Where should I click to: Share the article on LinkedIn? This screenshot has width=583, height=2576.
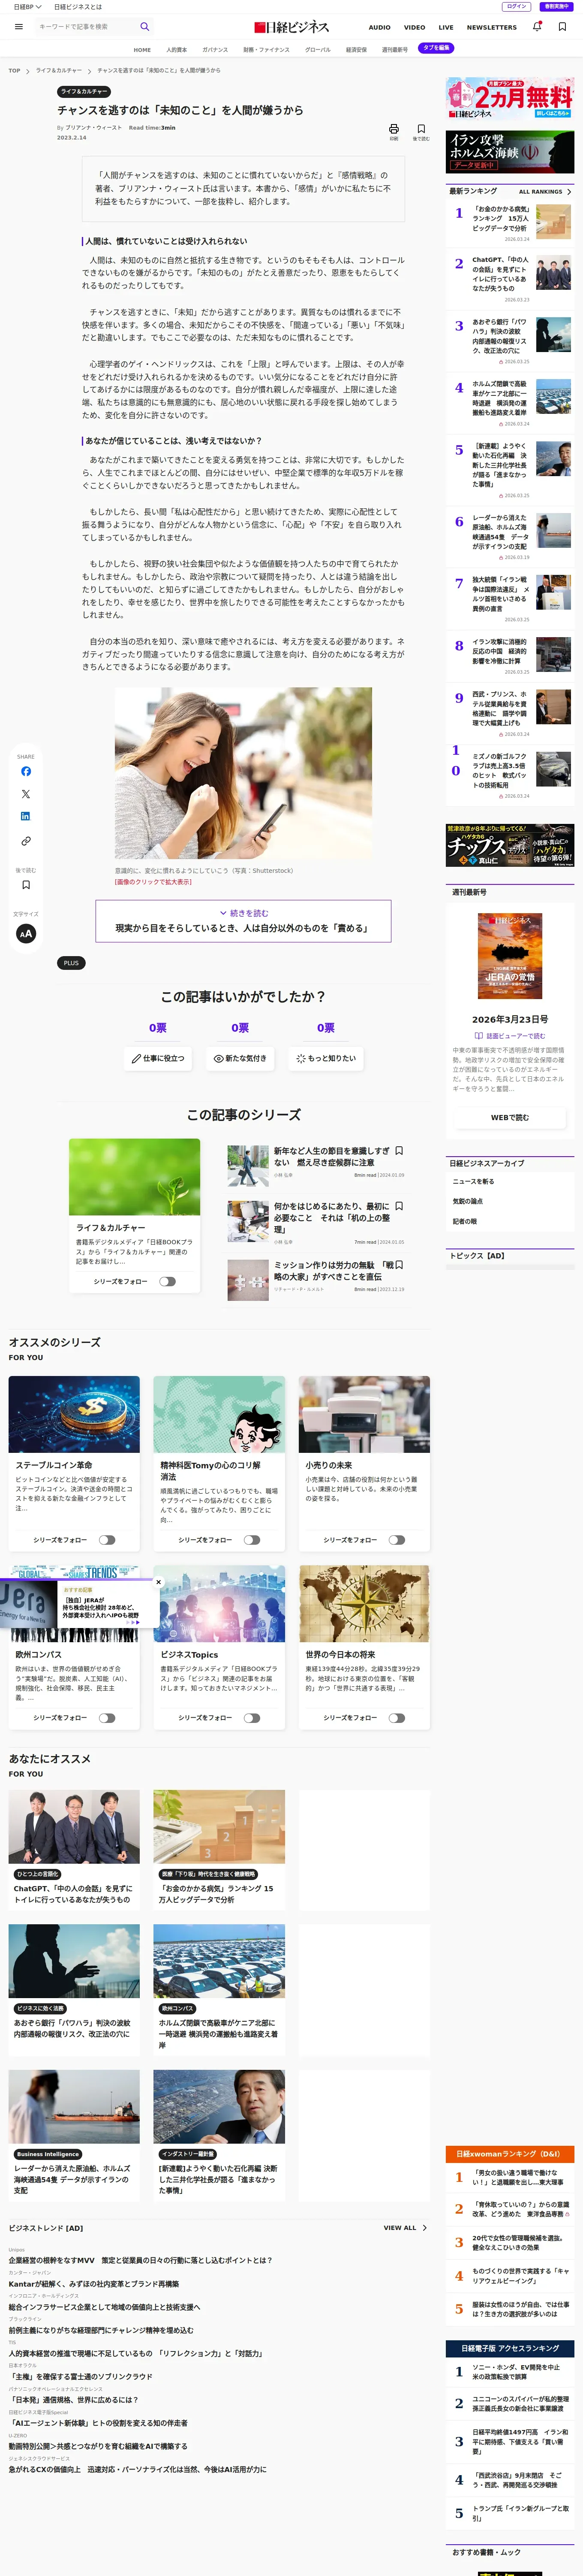(x=26, y=817)
